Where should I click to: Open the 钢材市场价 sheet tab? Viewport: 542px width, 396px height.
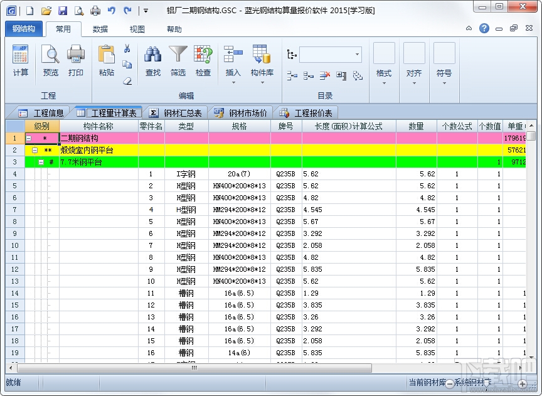(241, 113)
